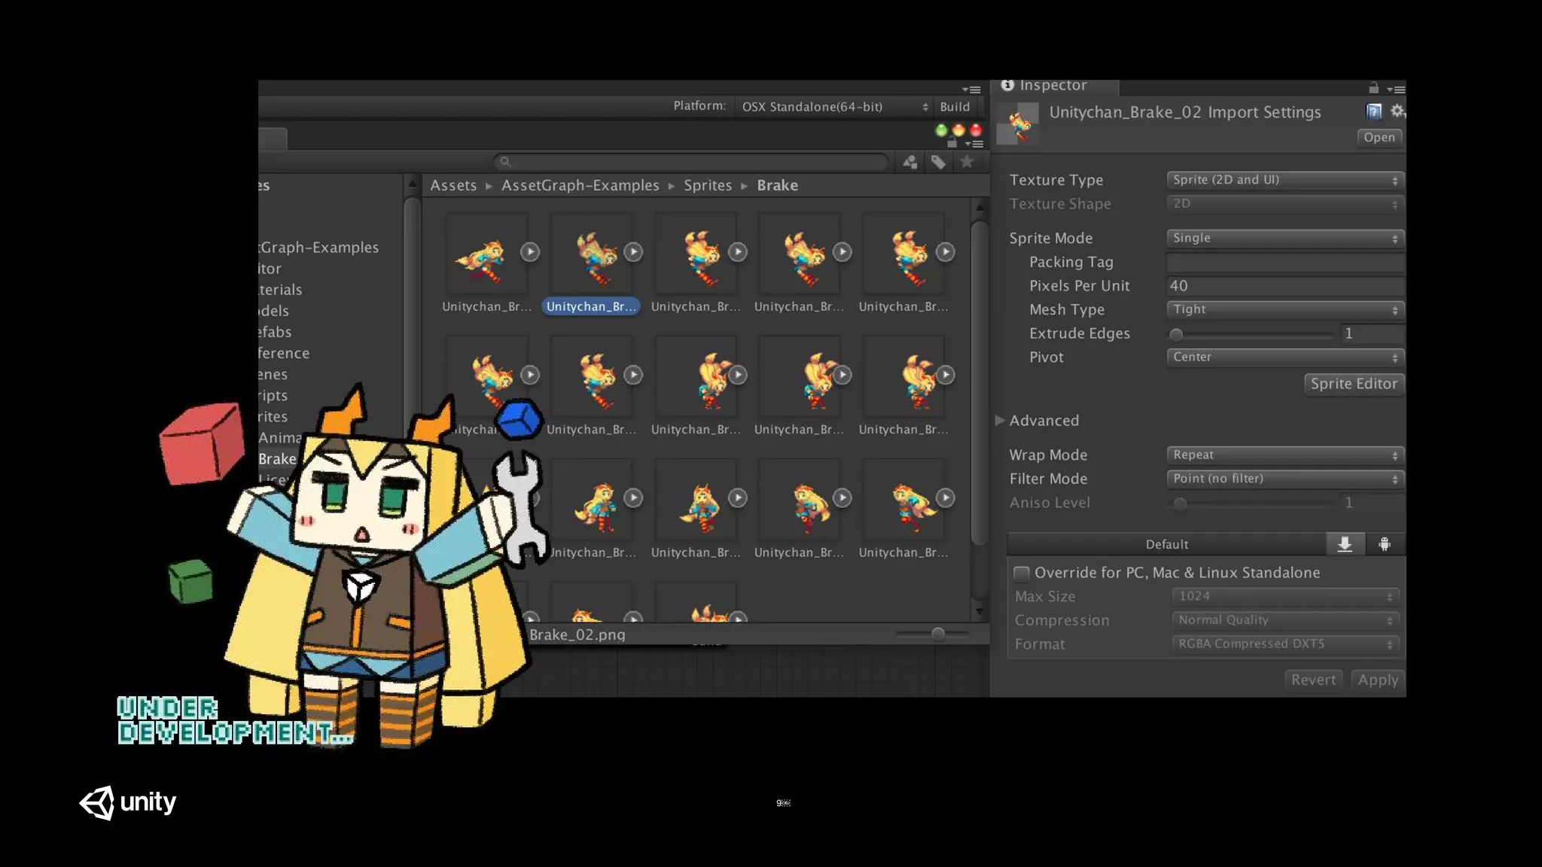Select the Inspector tab
The width and height of the screenshot is (1542, 867).
click(1053, 86)
